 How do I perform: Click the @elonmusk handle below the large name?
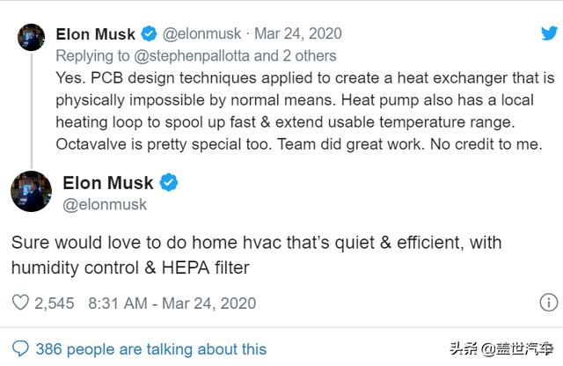click(x=105, y=204)
